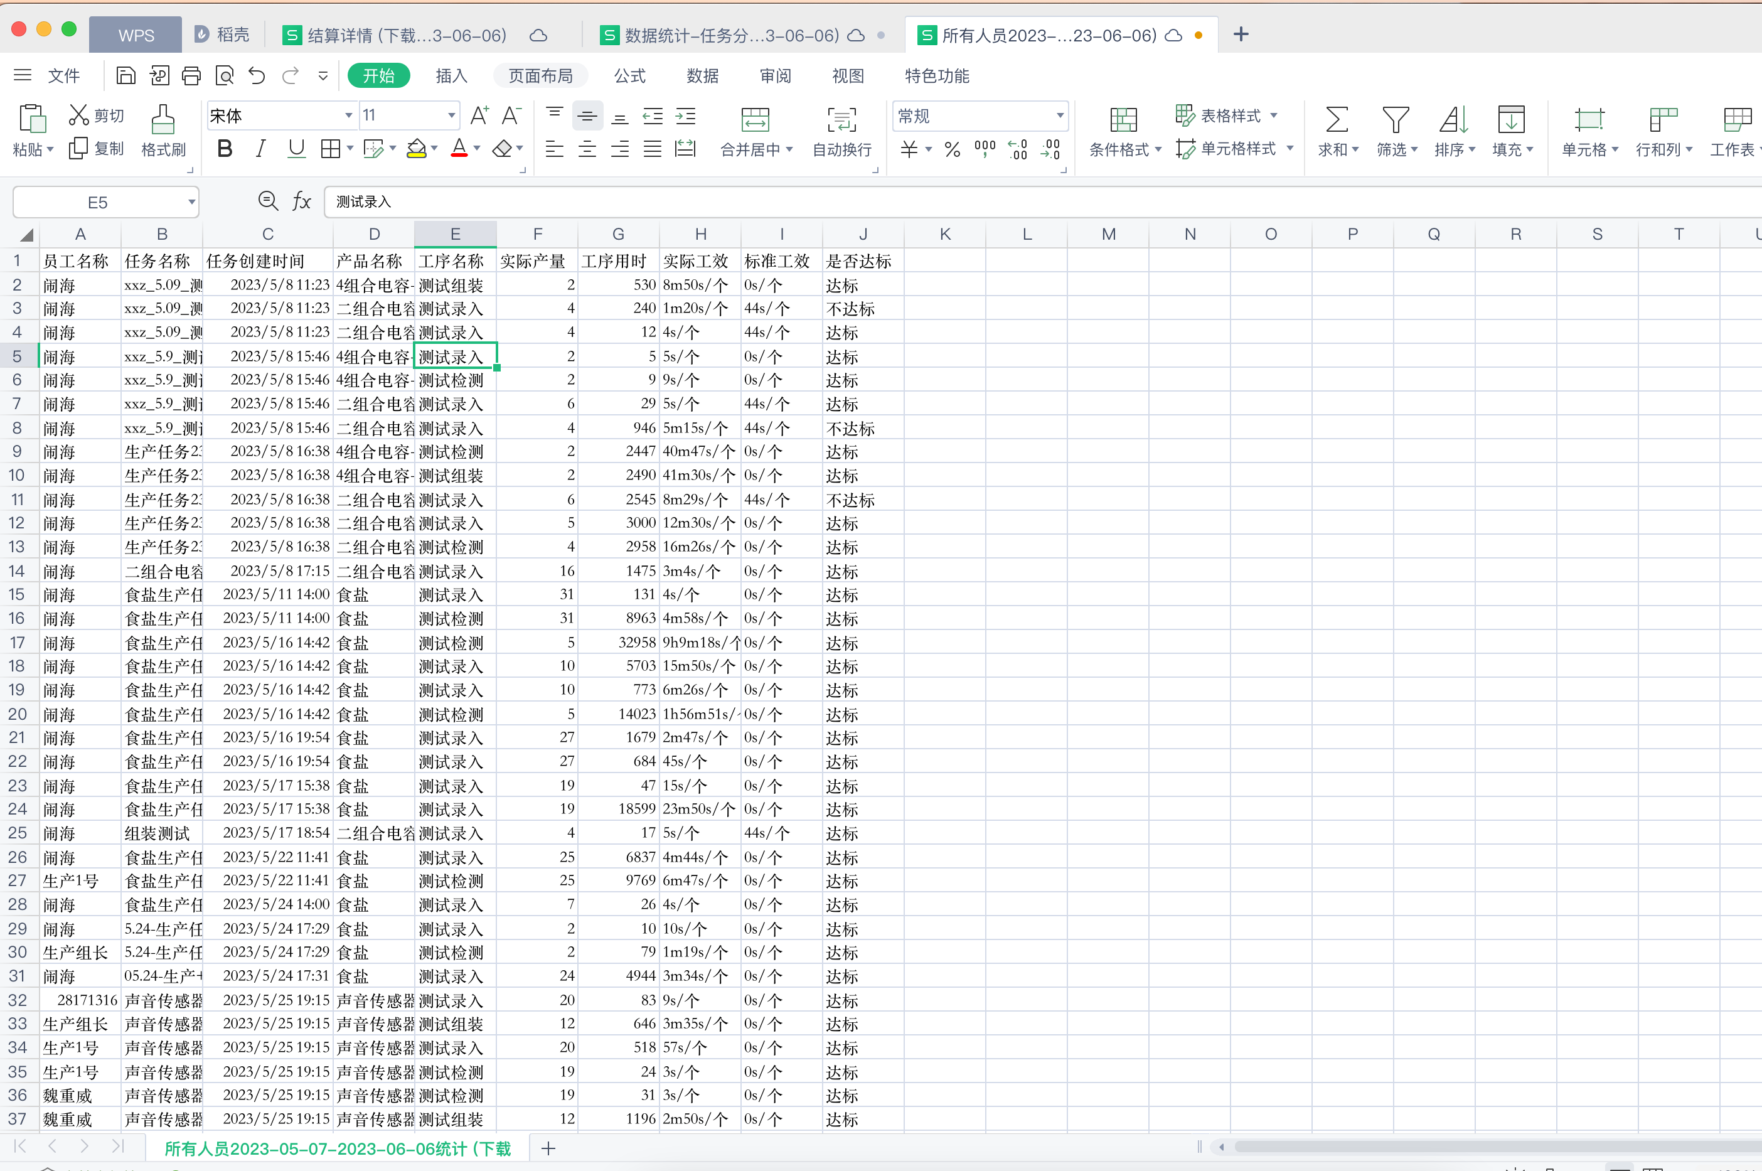
Task: Click the borders grid icon
Action: point(330,149)
